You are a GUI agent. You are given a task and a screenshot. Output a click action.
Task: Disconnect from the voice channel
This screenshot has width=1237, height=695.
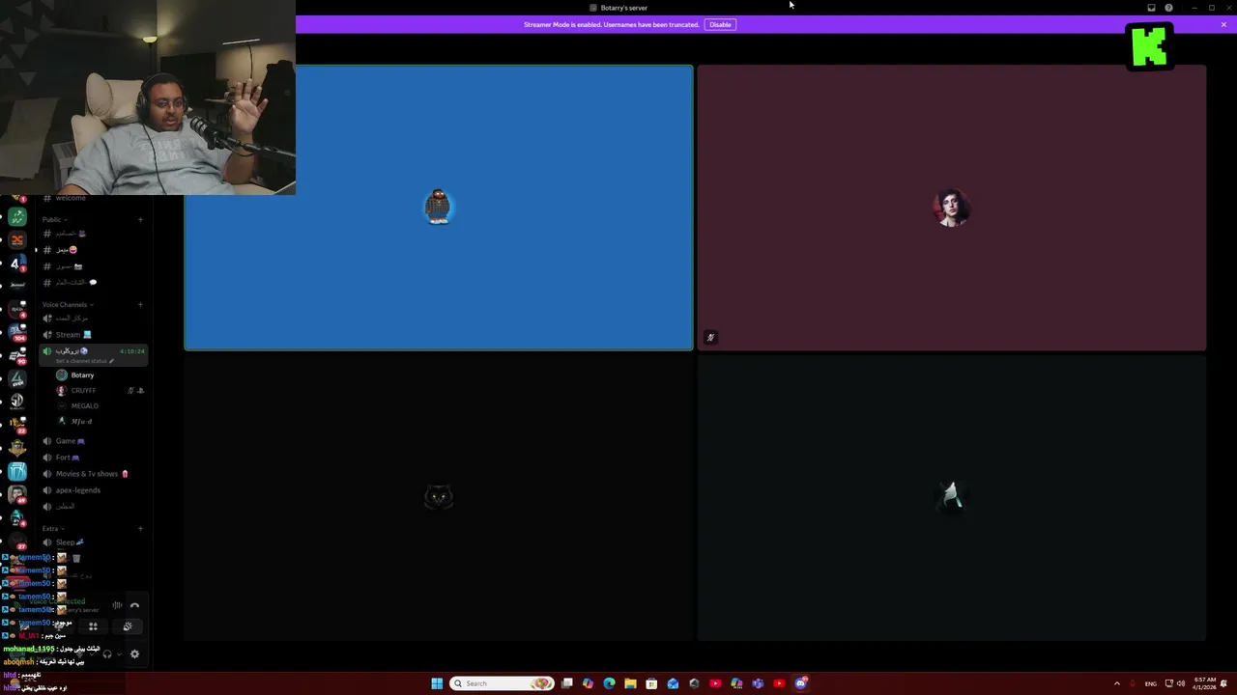tap(134, 606)
